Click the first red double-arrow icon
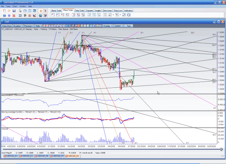The width and height of the screenshot is (226, 164). (x=44, y=26)
